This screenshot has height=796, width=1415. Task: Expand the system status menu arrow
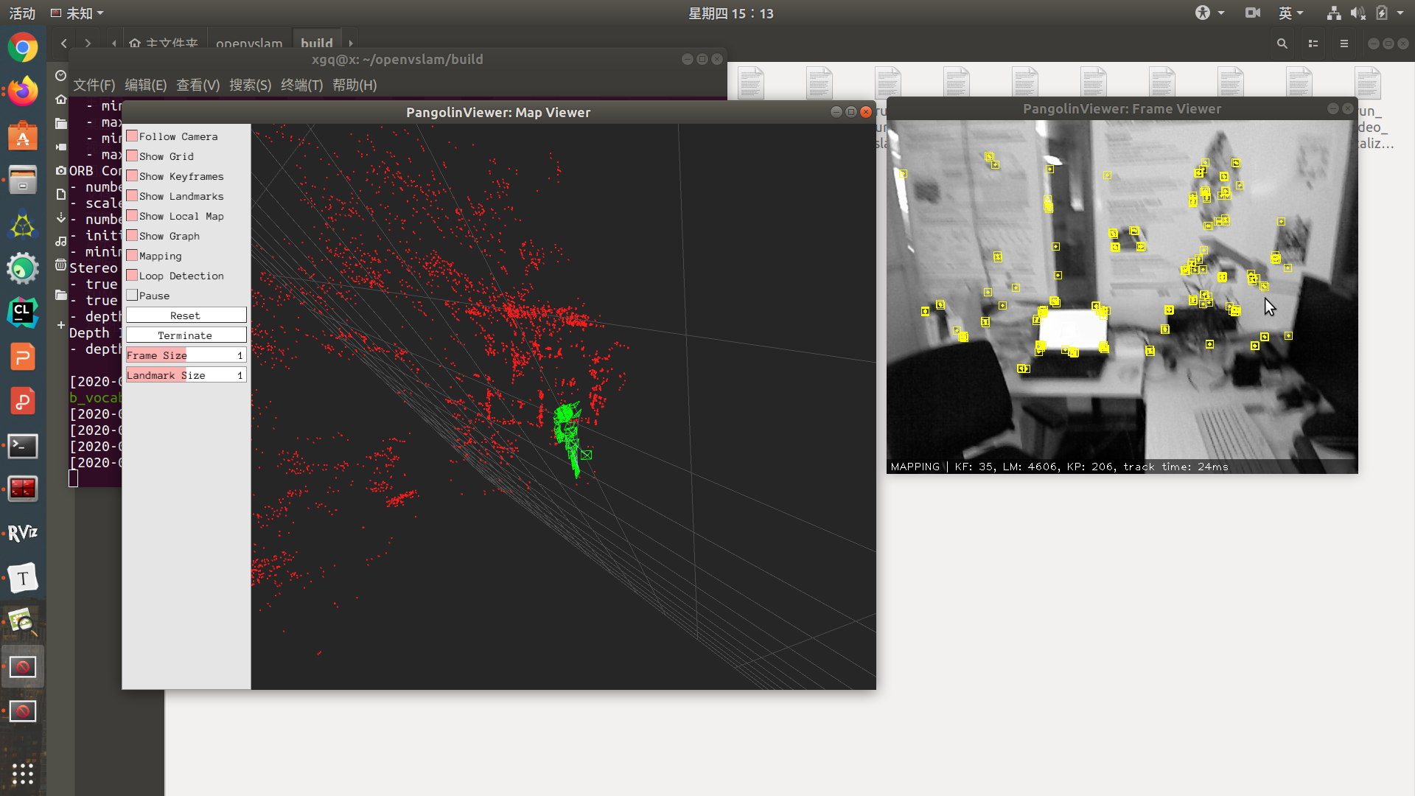1400,13
